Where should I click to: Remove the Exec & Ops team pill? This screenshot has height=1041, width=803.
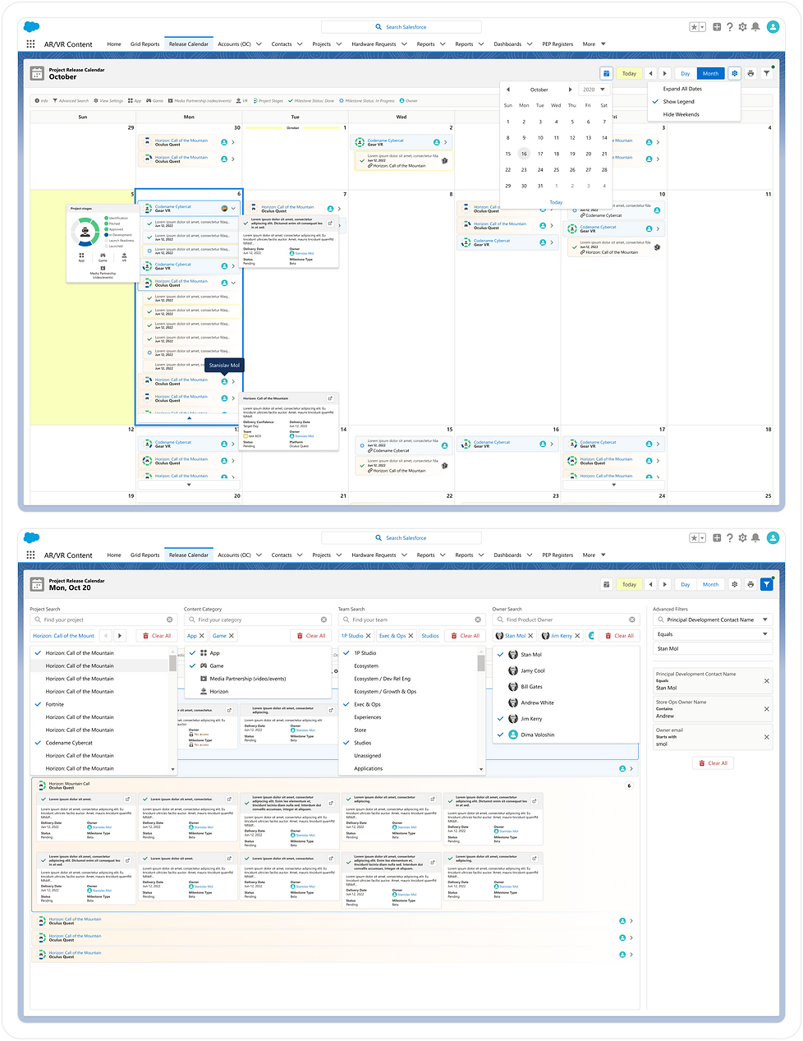click(411, 636)
